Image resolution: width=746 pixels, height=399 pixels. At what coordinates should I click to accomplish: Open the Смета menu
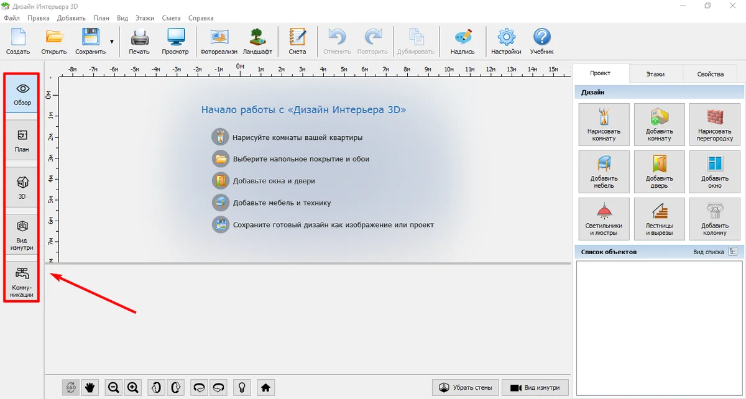(x=171, y=18)
